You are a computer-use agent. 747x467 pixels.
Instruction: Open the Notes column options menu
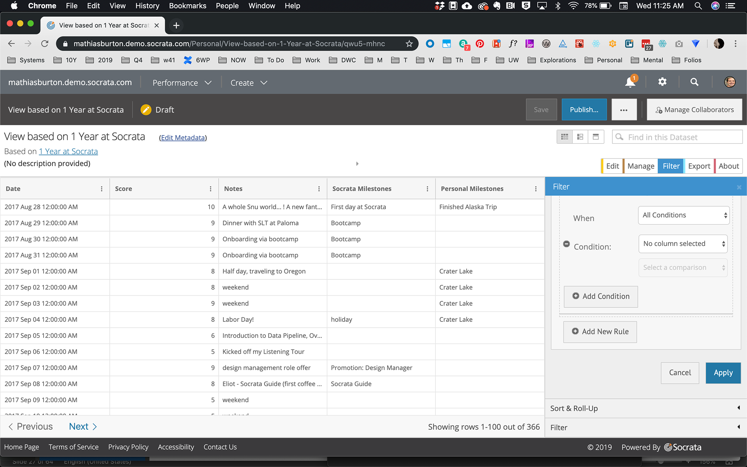(x=319, y=189)
